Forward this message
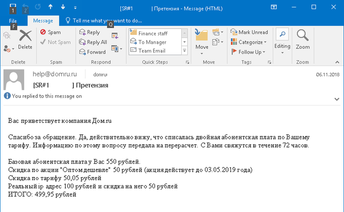This screenshot has width=344, height=212. tap(92, 52)
